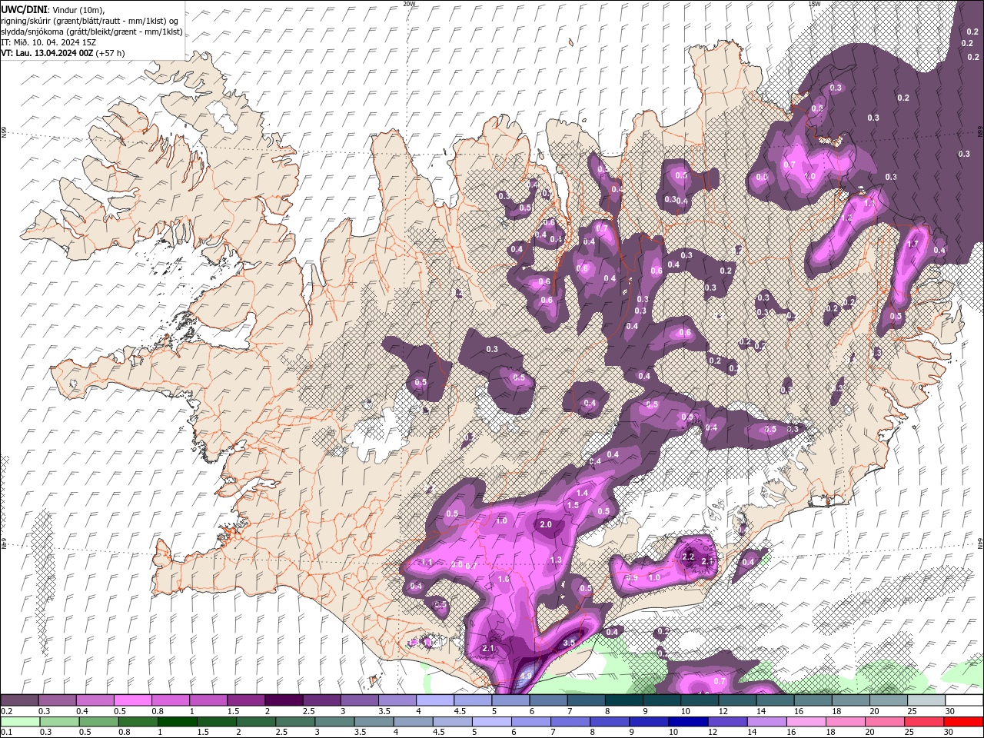Image resolution: width=984 pixels, height=738 pixels.
Task: Click the 'VT: Lau. 13.04.2024 00Z' valid time
Action: coord(47,53)
